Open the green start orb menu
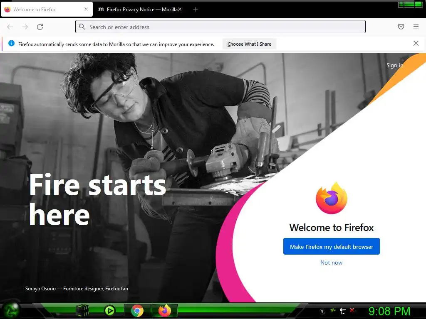Image resolution: width=426 pixels, height=319 pixels. click(x=10, y=310)
